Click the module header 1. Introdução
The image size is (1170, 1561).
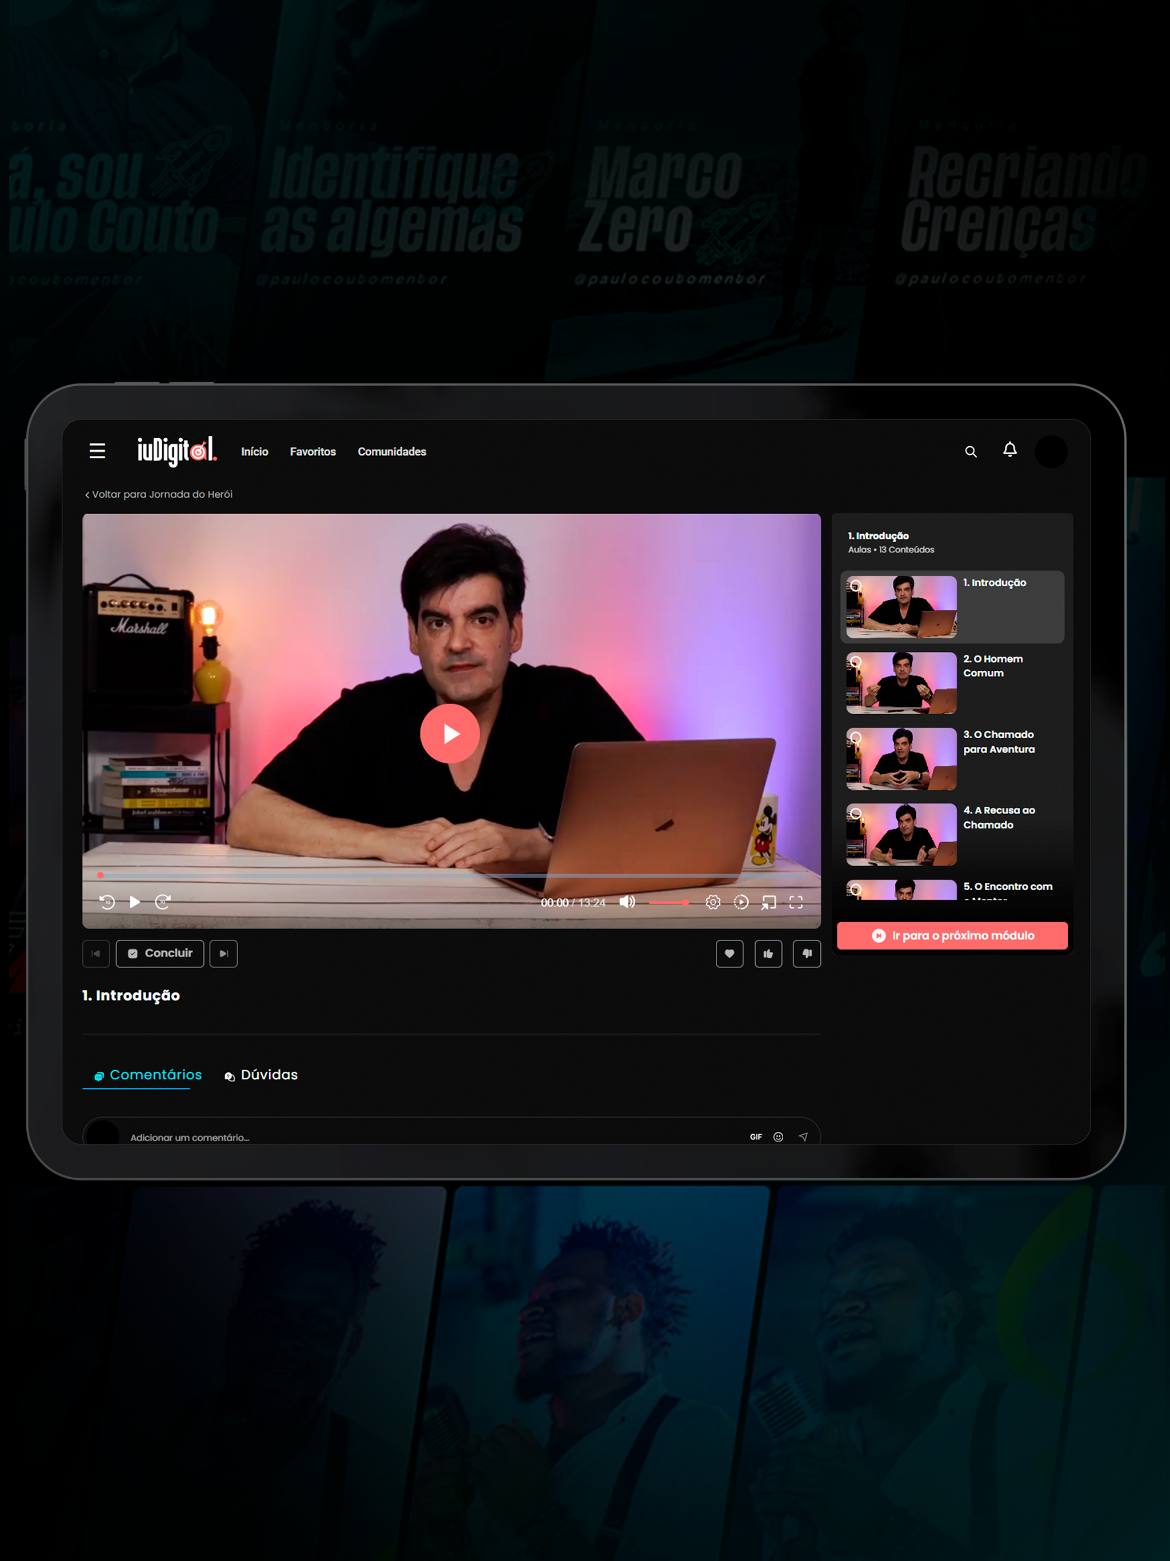coord(879,537)
